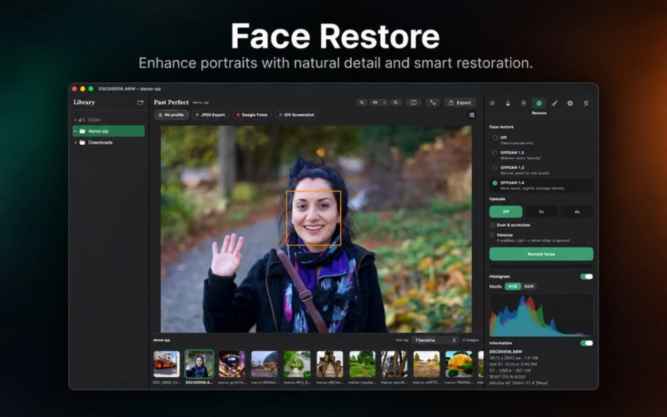The image size is (667, 417).
Task: Zoom out with the minus magnifier
Action: click(x=362, y=103)
